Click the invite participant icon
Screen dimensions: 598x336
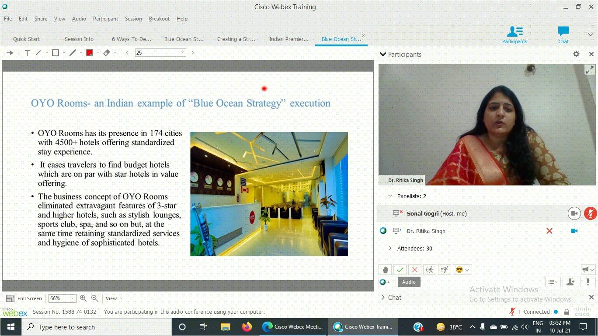(x=570, y=282)
